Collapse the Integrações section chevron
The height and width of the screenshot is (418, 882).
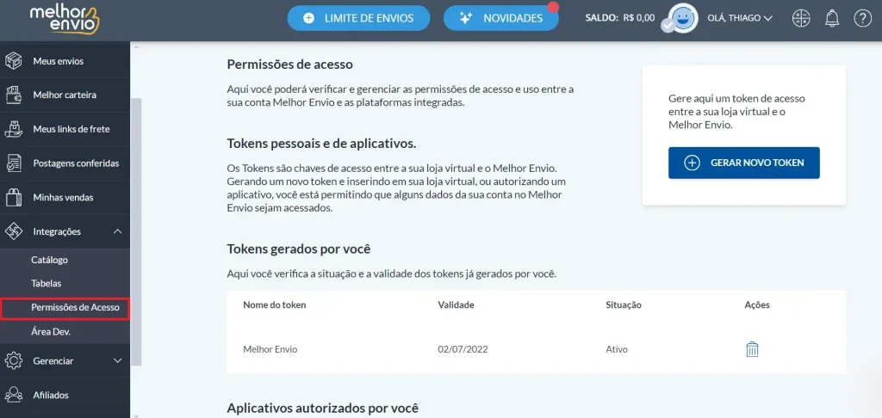(117, 231)
